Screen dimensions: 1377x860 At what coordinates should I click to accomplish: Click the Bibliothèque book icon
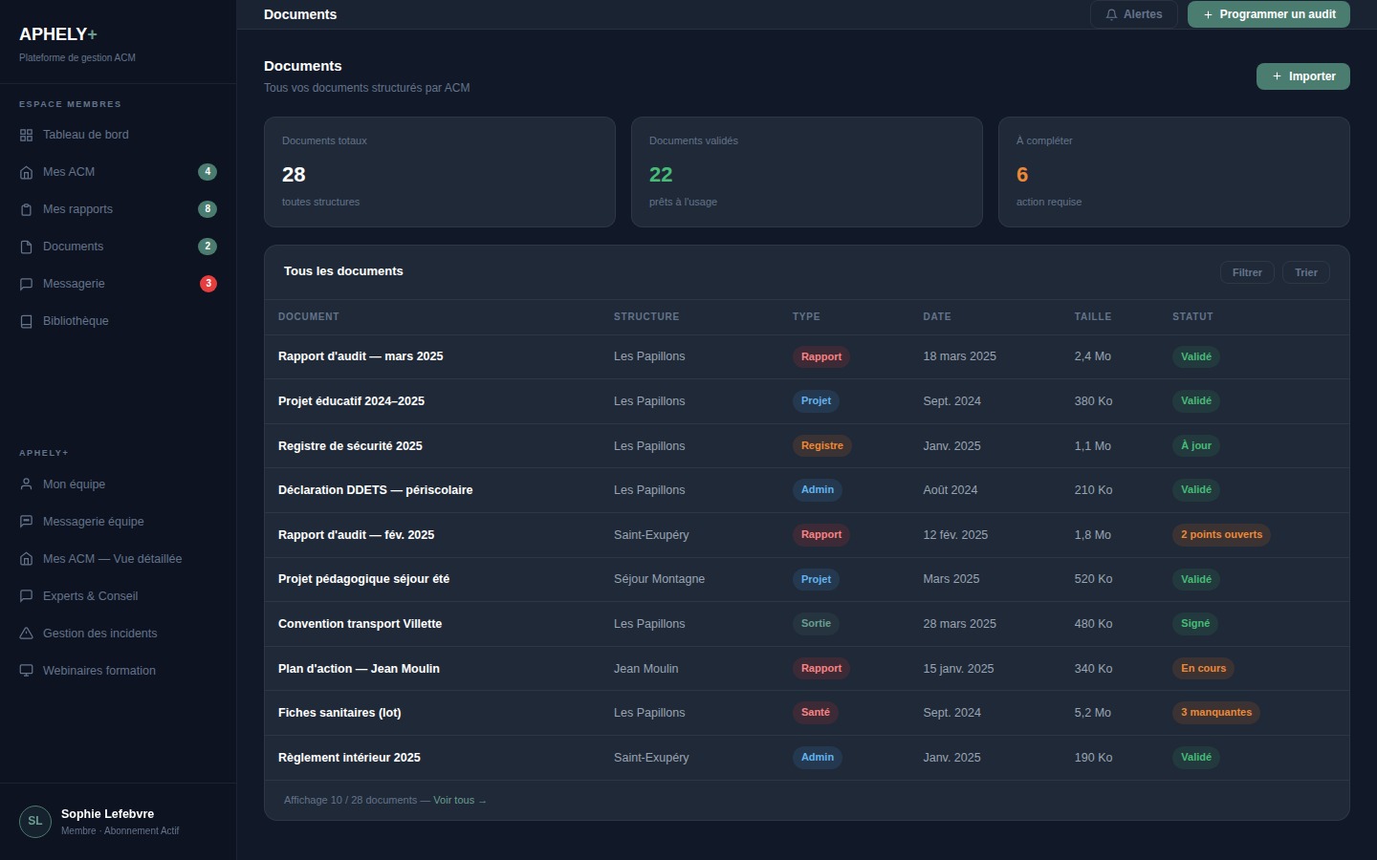click(x=27, y=321)
